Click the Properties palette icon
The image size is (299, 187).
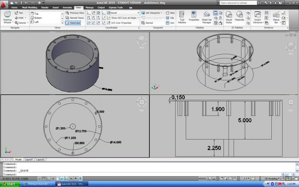(194, 16)
